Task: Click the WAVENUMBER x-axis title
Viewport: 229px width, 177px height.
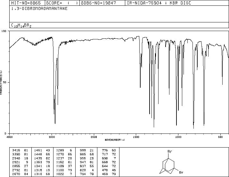Action: click(x=115, y=140)
